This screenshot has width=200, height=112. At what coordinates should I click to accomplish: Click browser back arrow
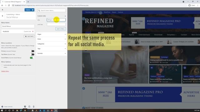tap(2, 6)
